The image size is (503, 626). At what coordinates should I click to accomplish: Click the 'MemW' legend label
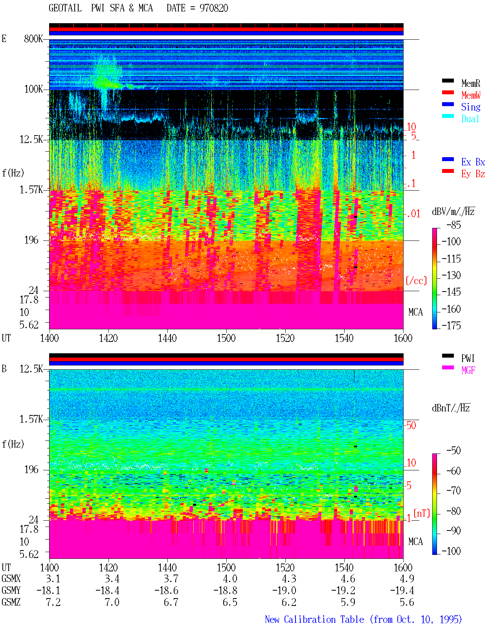471,95
